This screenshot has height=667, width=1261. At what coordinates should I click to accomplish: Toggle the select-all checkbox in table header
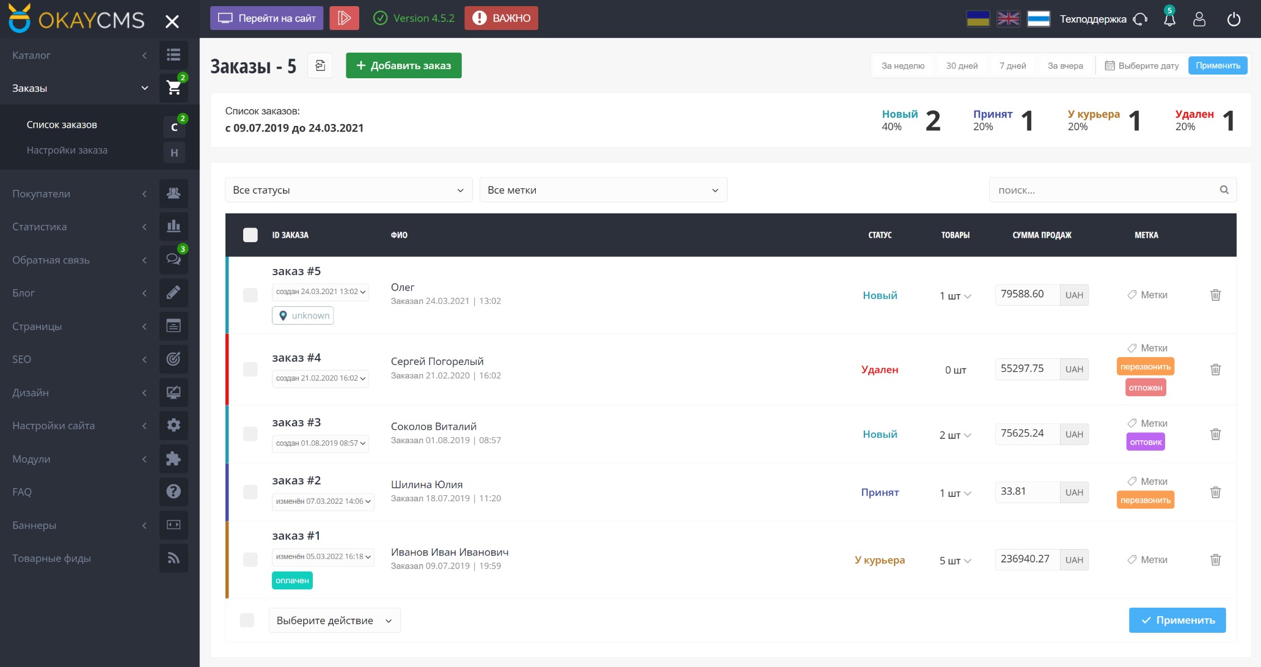click(x=250, y=235)
